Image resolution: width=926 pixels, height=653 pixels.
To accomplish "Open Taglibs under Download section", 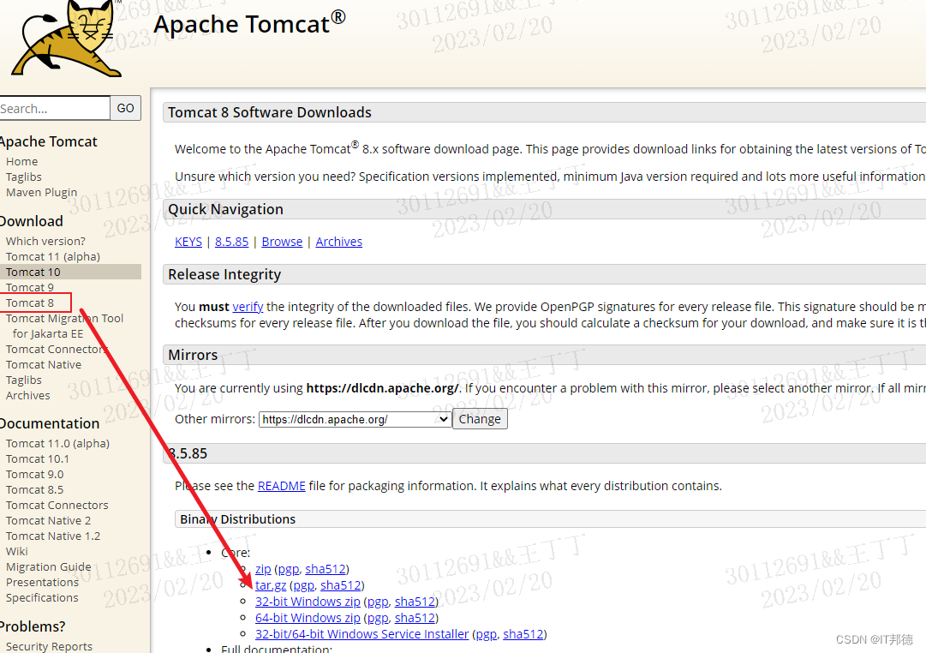I will click(24, 380).
